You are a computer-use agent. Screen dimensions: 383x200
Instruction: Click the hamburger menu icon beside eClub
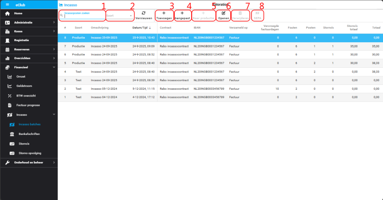point(7,4)
